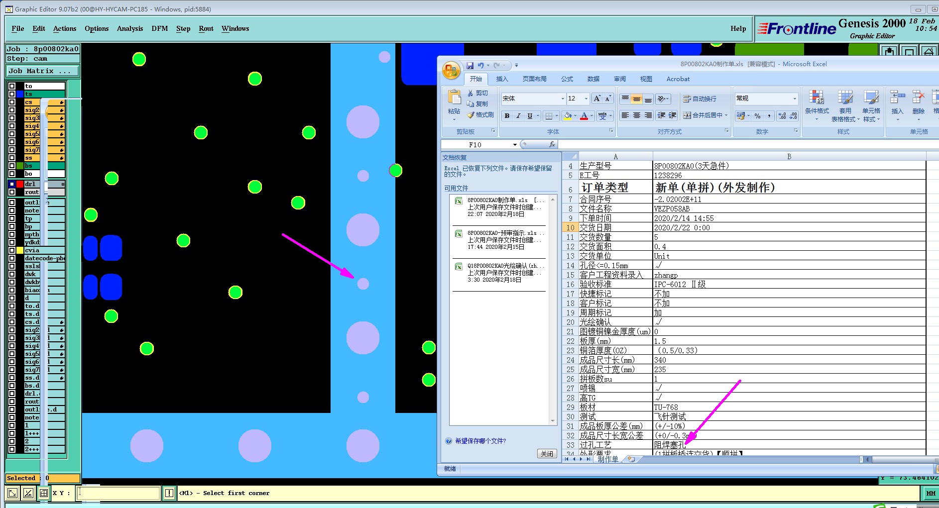Click the '希望保存哪个文件?' help link

click(480, 441)
